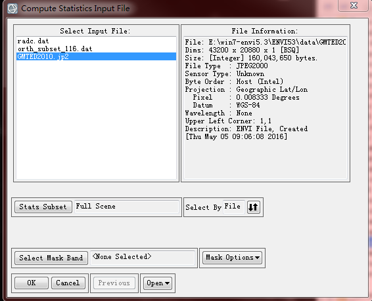372x301 pixels.
Task: Click the File Information text area
Action: [266, 108]
